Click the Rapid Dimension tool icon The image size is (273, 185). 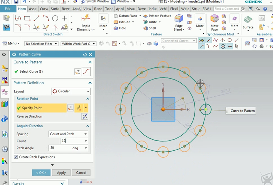point(86,18)
